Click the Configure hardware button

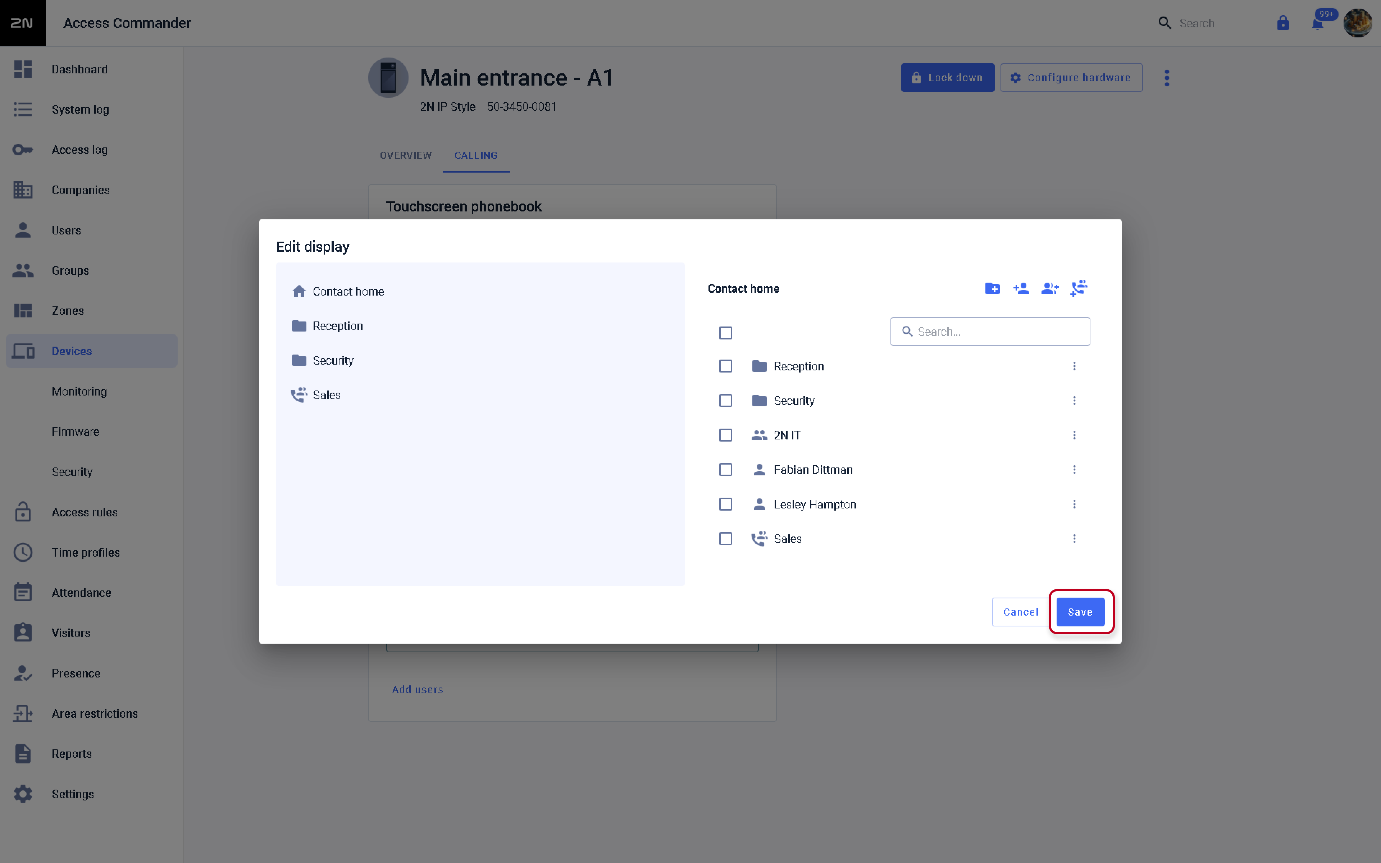[x=1071, y=78]
